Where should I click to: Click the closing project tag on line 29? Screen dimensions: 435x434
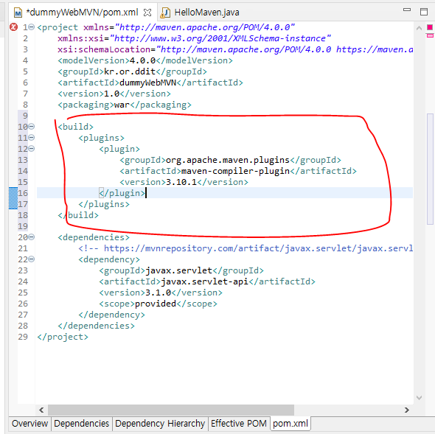(63, 337)
